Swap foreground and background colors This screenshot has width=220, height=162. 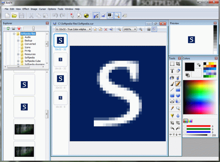click(198, 65)
